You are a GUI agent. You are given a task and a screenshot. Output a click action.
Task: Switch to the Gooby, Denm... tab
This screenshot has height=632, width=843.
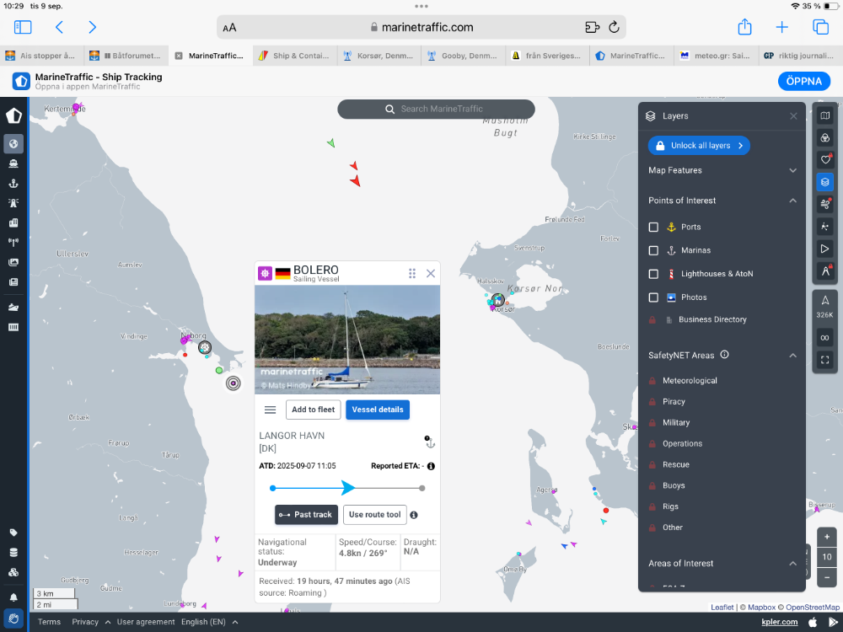pos(463,56)
